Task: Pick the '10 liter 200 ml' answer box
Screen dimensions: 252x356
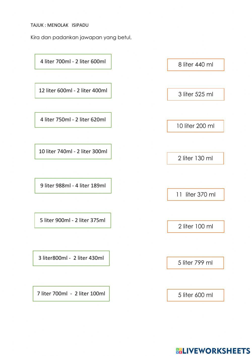Action: [x=195, y=126]
